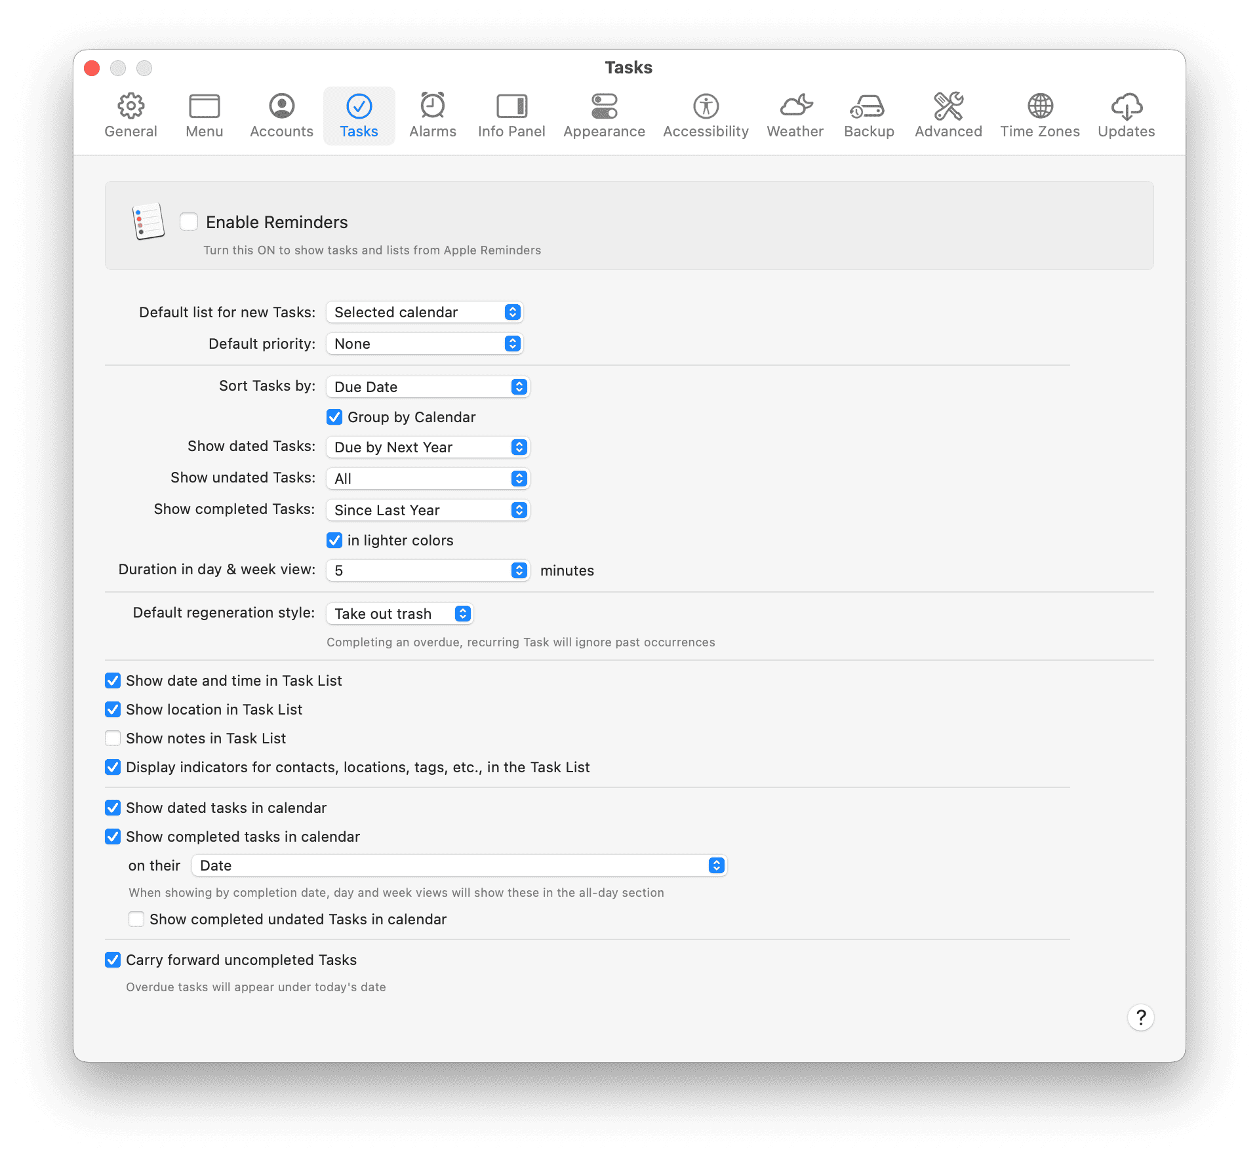Screen dimensions: 1259x1159
Task: Enable Reminders from Apple Reminders
Action: pos(189,222)
